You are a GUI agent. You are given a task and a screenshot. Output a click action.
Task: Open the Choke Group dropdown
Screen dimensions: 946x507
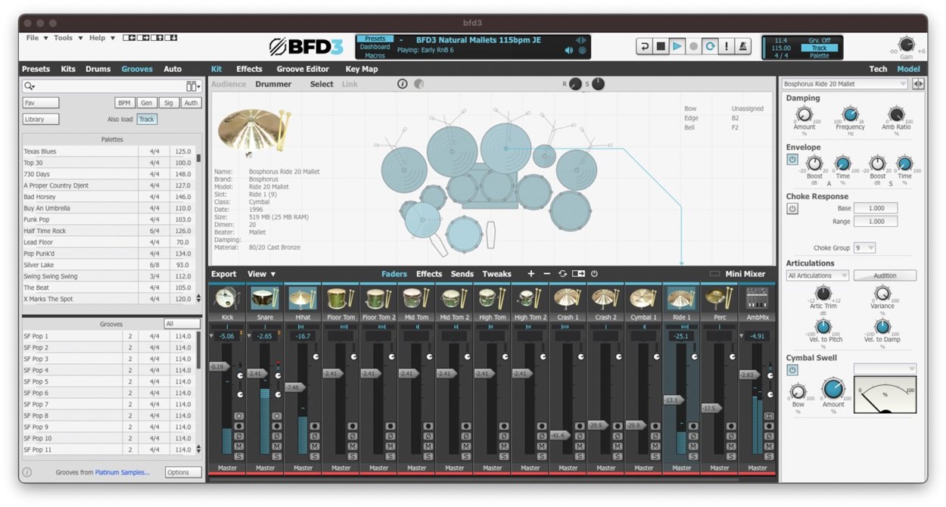point(864,248)
